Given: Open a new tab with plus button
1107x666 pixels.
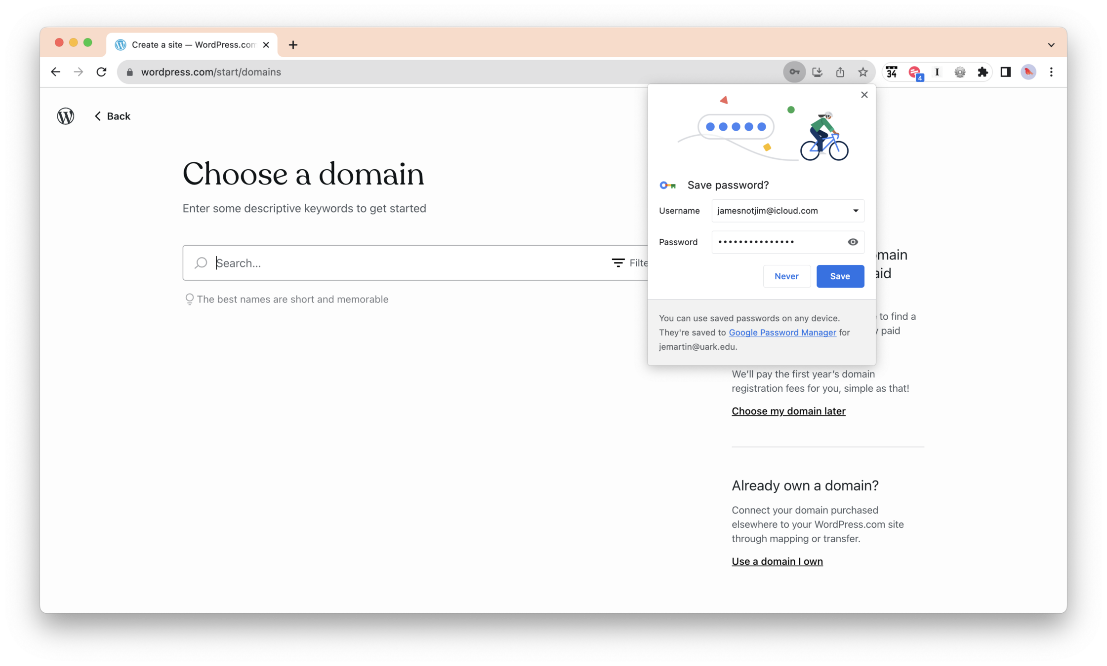Looking at the screenshot, I should coord(293,45).
